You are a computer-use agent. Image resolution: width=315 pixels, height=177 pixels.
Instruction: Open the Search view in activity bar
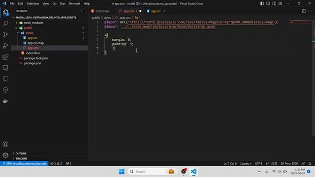point(5,24)
